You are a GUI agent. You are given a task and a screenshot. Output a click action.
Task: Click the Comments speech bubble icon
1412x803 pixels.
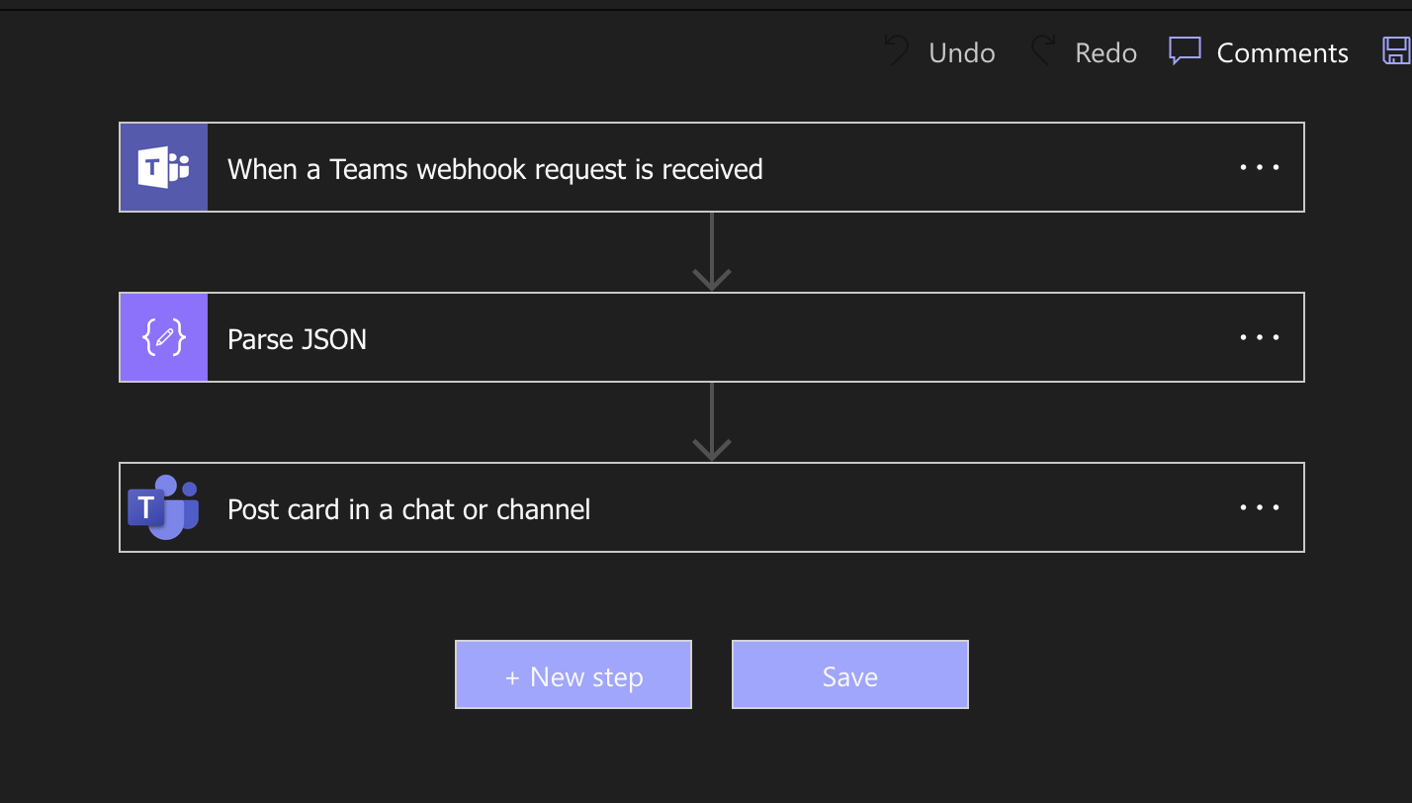point(1185,51)
